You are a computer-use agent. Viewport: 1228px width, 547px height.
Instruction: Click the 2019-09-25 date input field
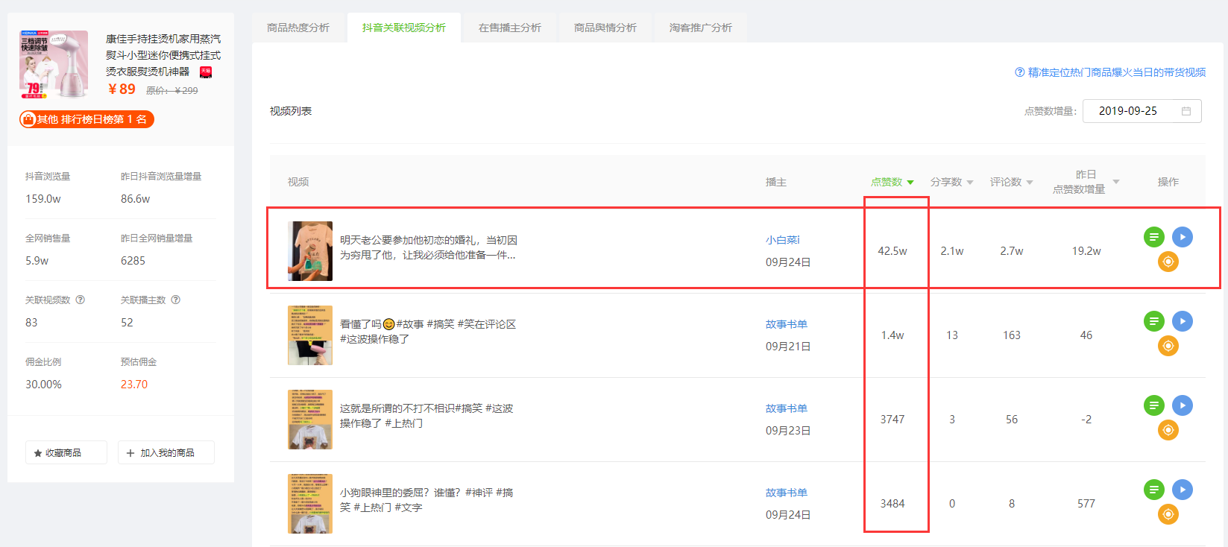[1142, 111]
